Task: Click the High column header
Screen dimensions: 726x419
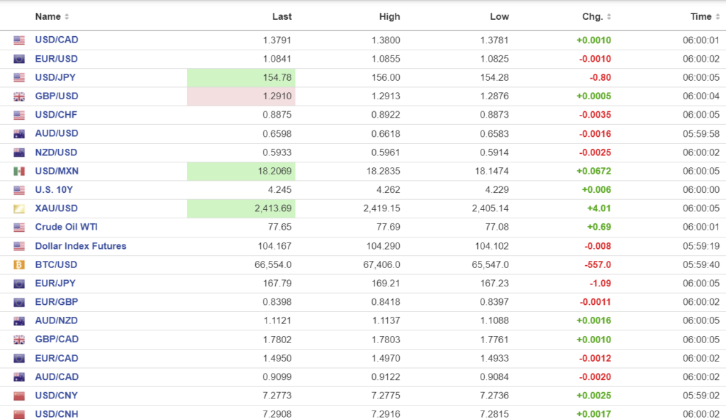Action: (x=389, y=16)
